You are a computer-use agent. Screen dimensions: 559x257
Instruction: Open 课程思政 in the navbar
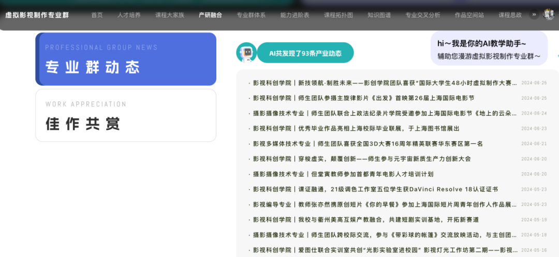point(510,15)
